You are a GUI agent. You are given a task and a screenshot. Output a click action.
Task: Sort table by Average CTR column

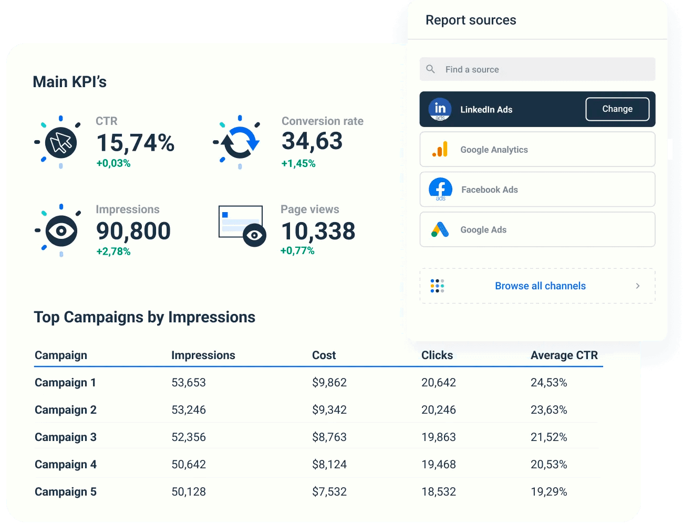565,355
